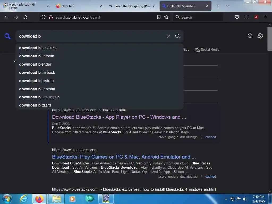The image size is (272, 204).
Task: Click the SearXNG magnifier logo
Action: point(7,36)
